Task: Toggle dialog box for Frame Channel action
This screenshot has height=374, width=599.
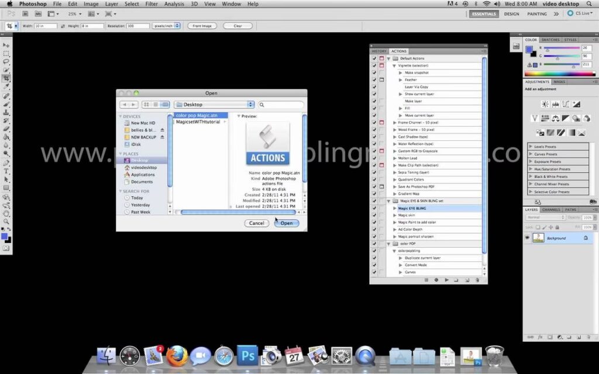Action: click(x=381, y=123)
